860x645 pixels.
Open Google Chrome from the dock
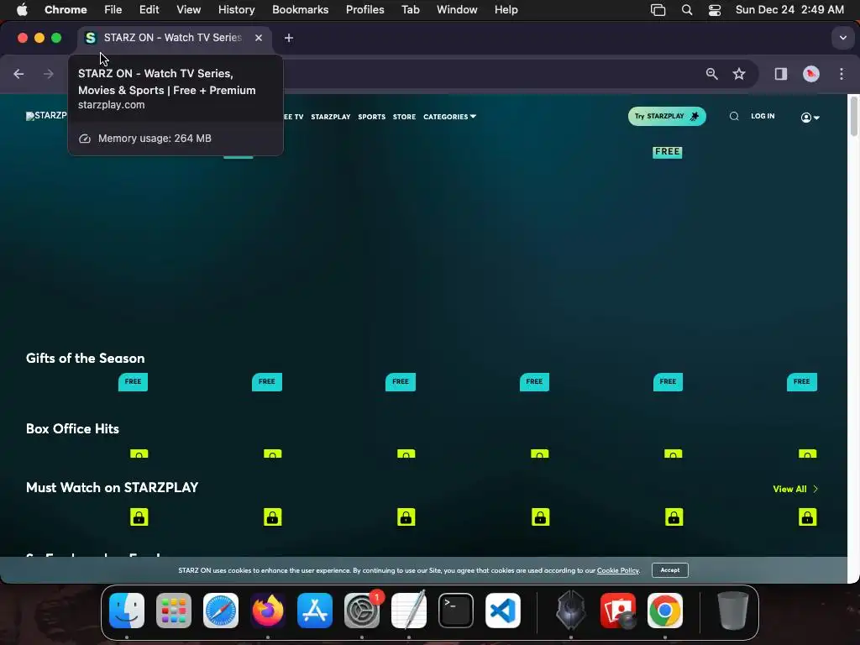pos(665,611)
